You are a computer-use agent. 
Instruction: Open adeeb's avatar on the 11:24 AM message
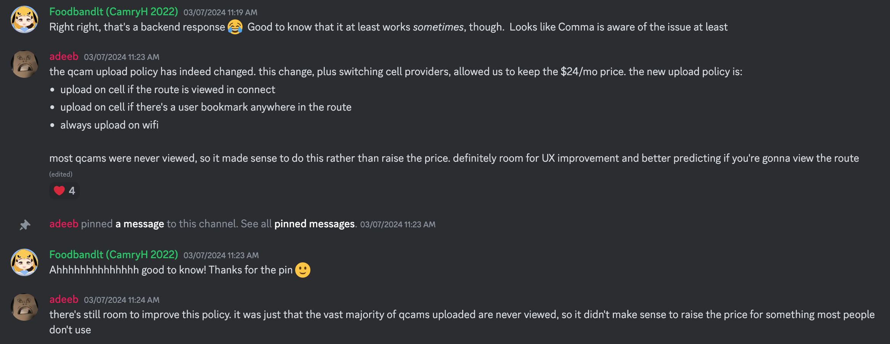[x=24, y=307]
